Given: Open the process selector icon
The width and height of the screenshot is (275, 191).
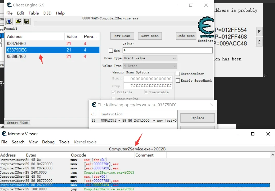Looking at the screenshot, I should coord(9,21).
